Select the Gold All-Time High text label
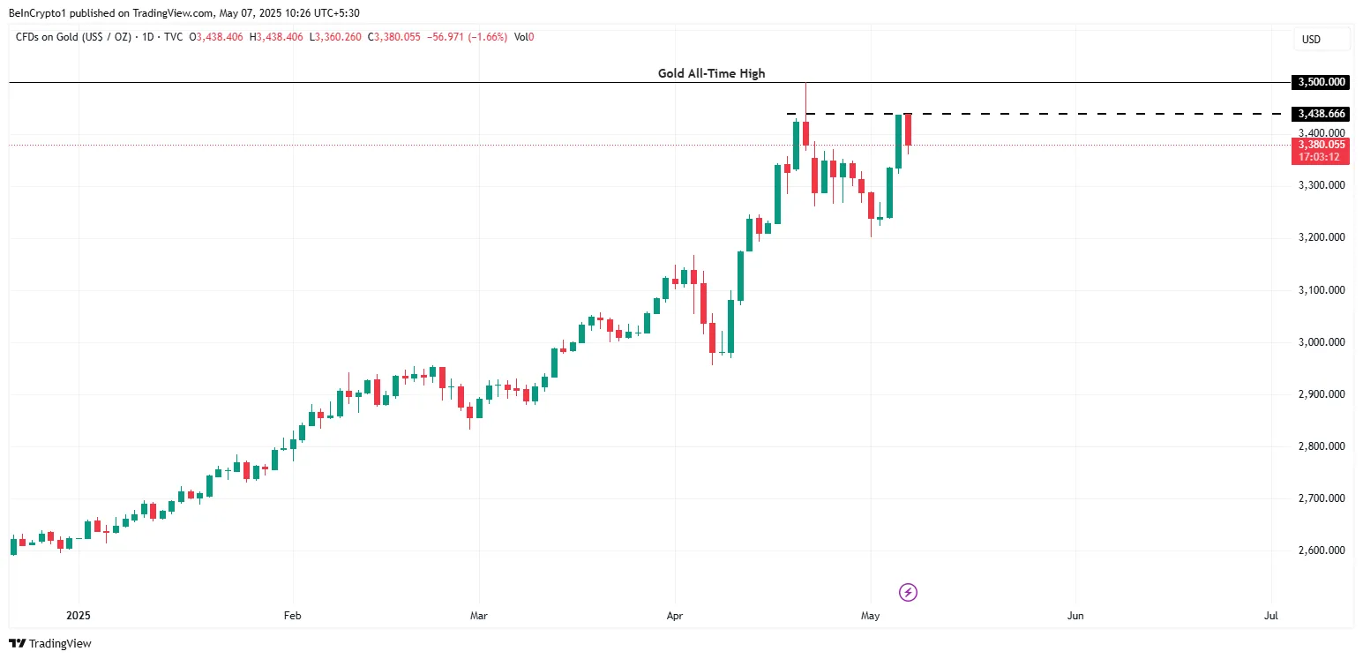 coord(711,73)
